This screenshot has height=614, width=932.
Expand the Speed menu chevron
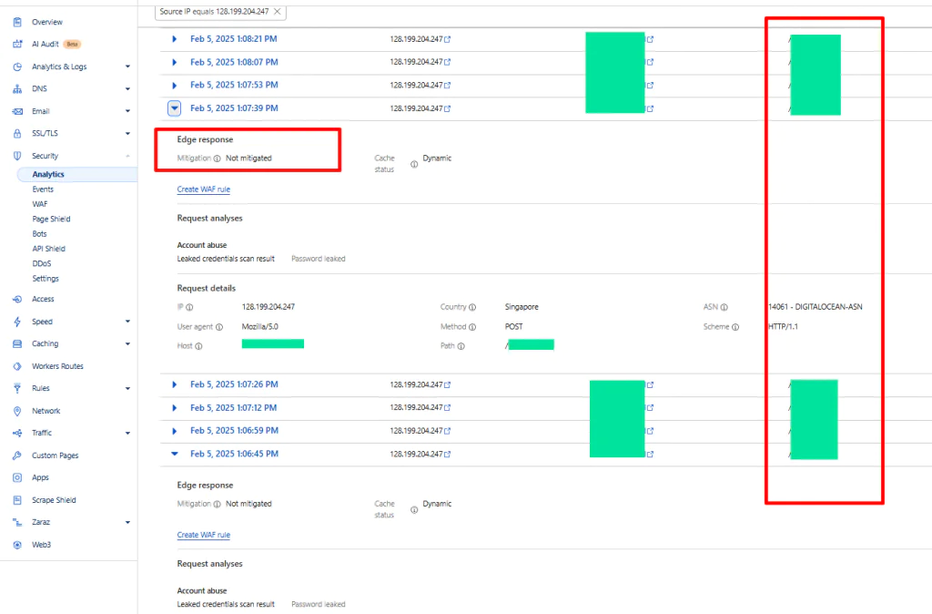coord(127,322)
